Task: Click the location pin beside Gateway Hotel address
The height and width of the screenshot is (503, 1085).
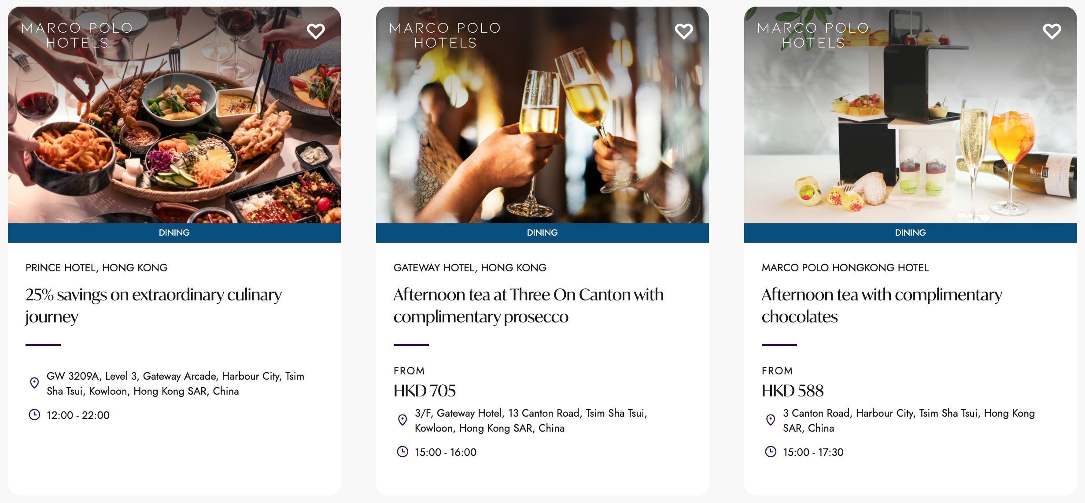Action: tap(403, 420)
